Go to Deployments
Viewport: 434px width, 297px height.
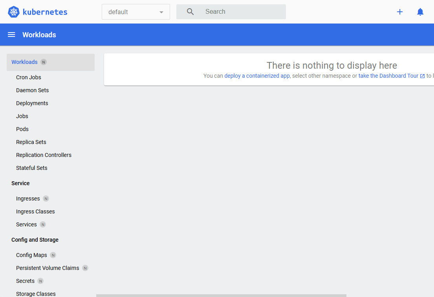pyautogui.click(x=32, y=104)
